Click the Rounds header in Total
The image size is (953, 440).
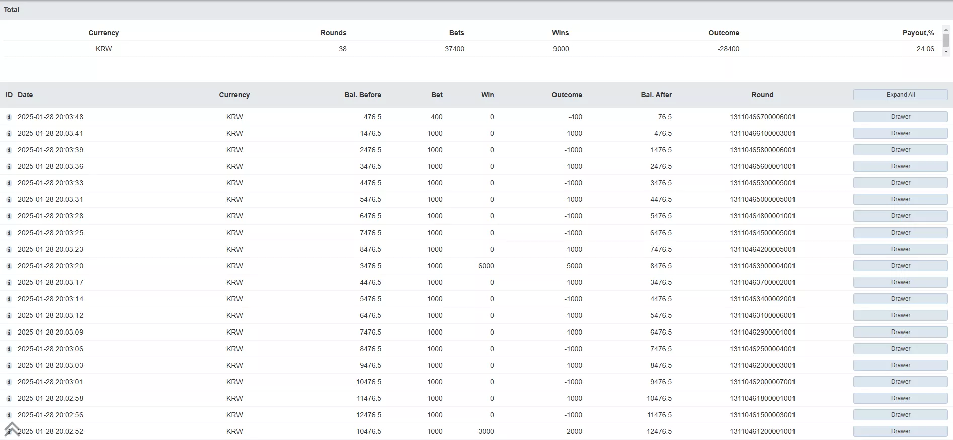[333, 33]
